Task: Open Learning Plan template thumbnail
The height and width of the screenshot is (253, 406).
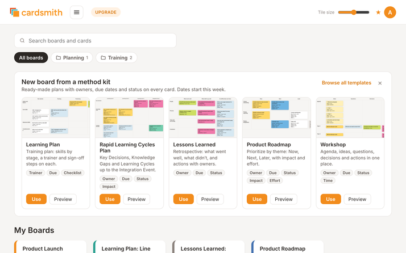Action: click(x=56, y=117)
